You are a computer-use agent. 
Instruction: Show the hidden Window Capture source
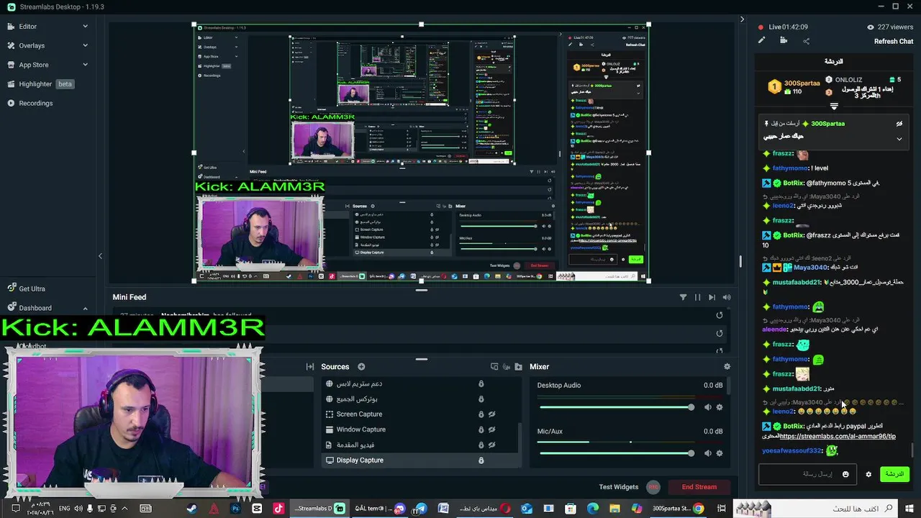(x=492, y=430)
